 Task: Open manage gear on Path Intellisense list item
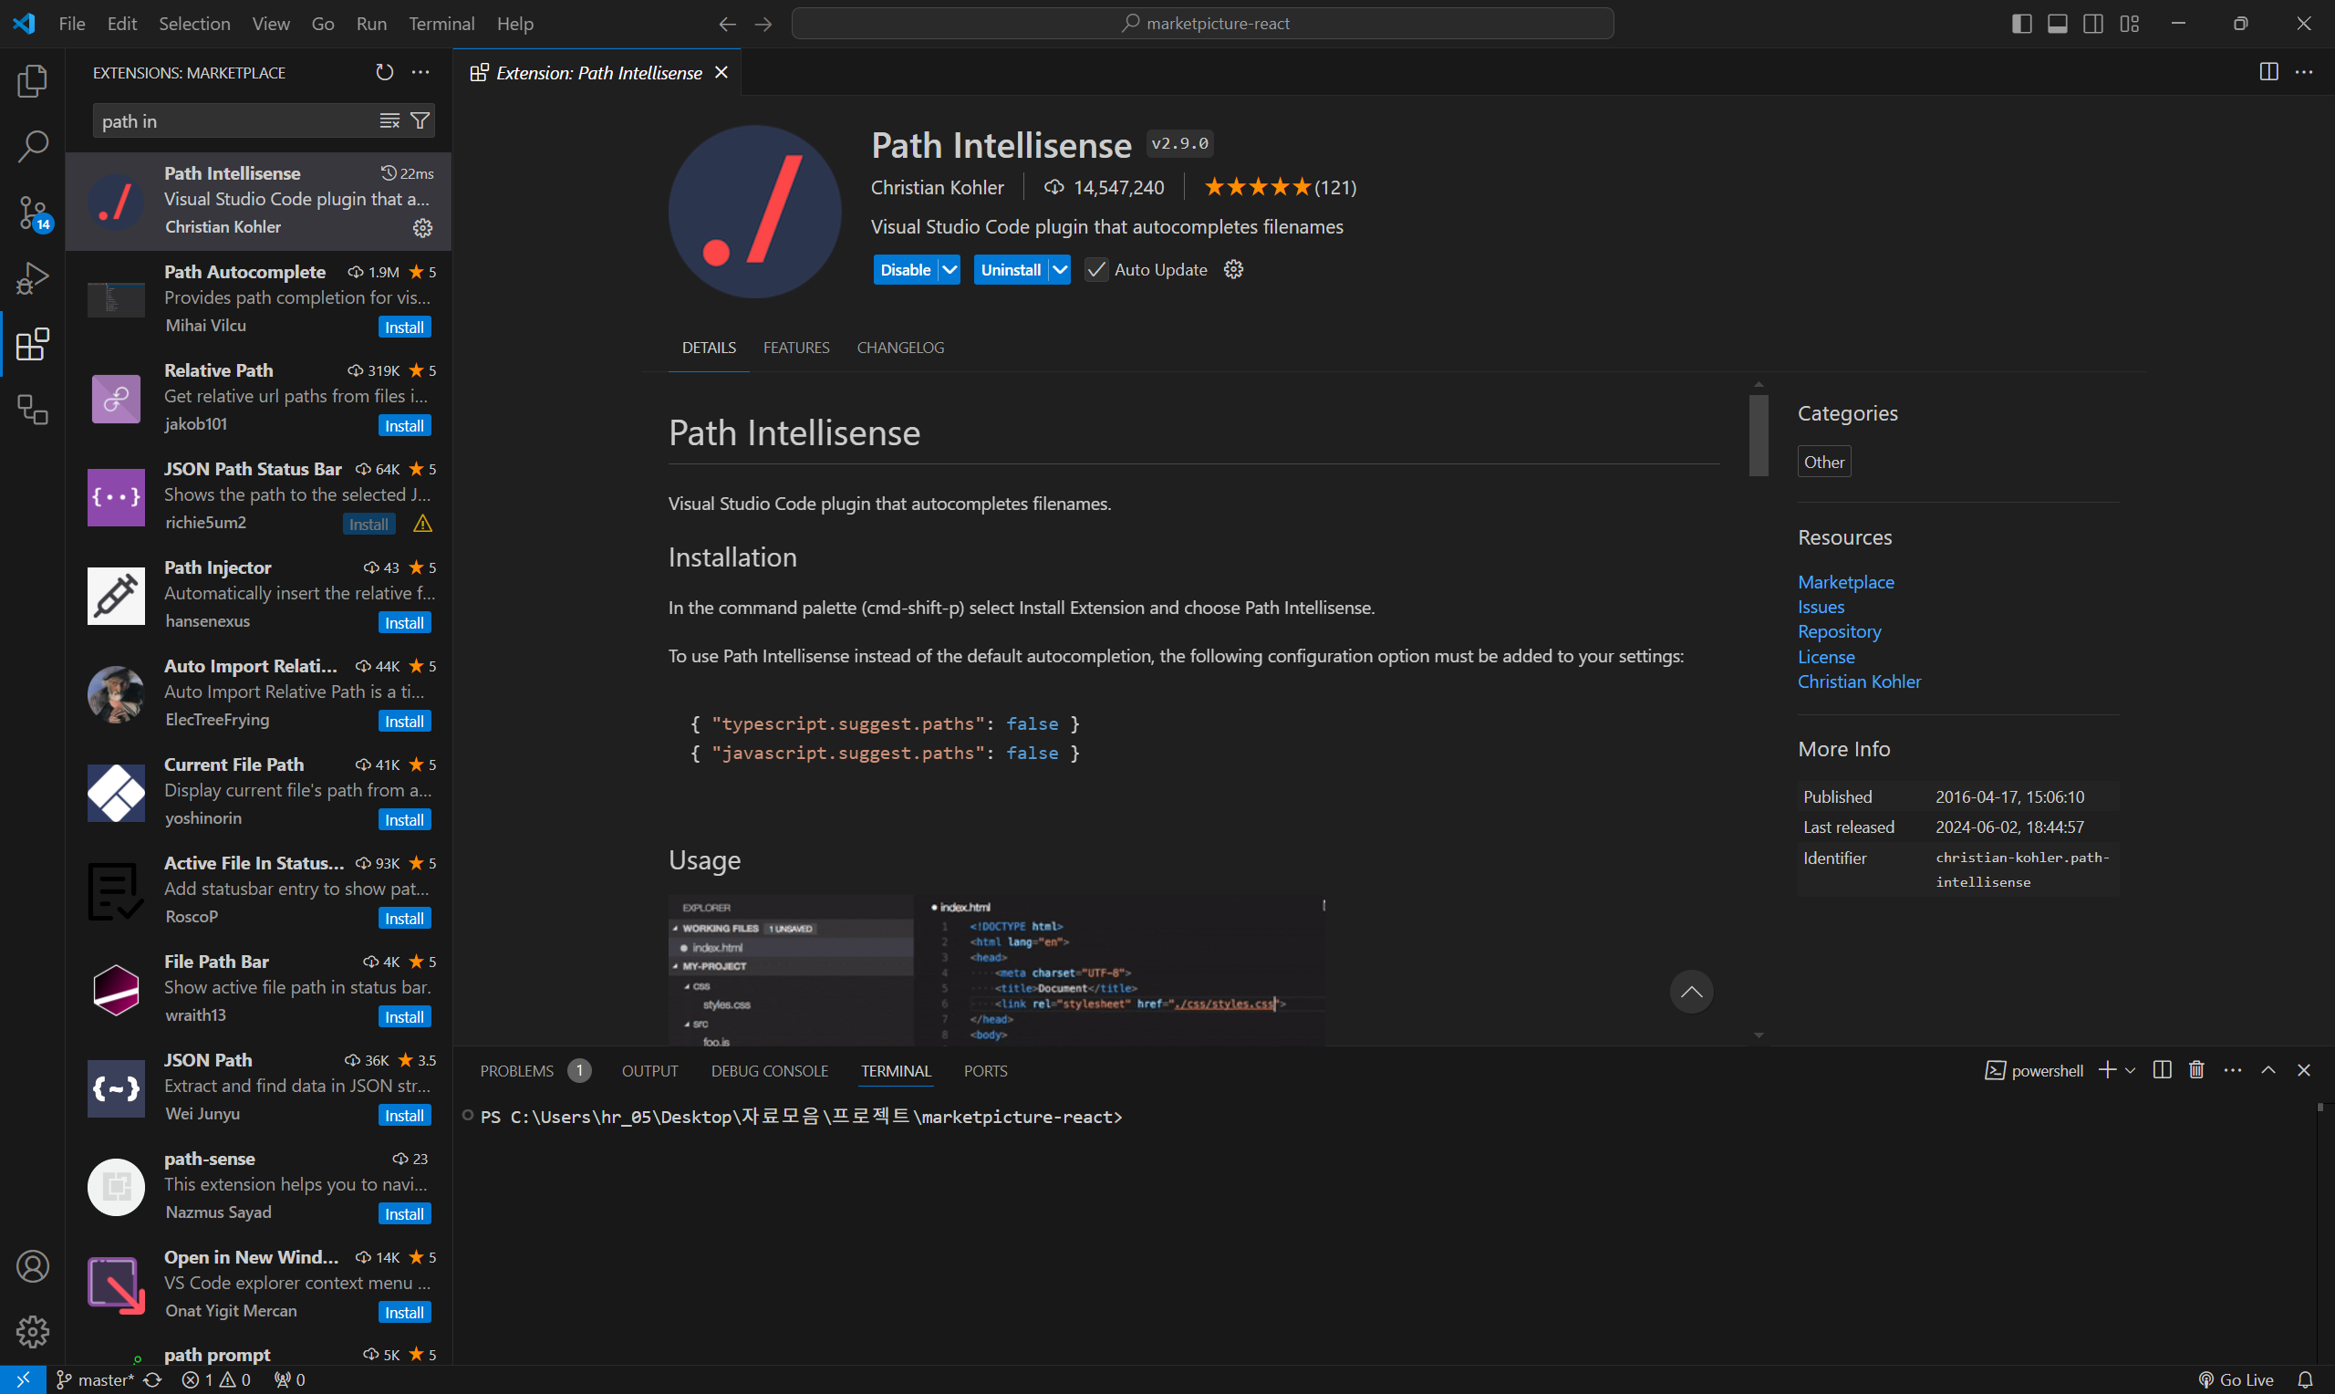[x=422, y=227]
